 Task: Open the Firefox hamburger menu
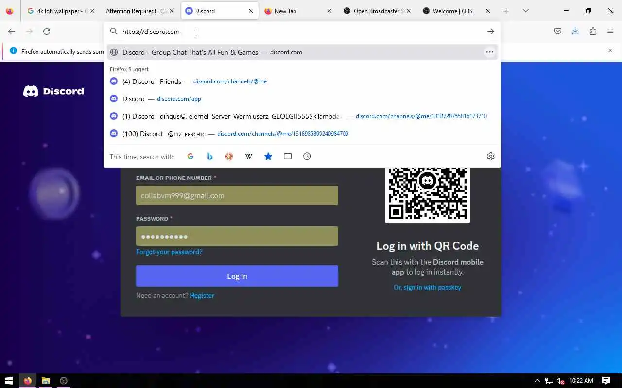(x=610, y=32)
